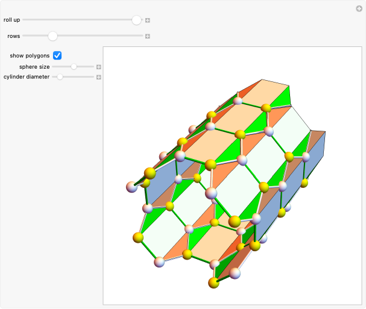
Task: Click the "roll up" label
Action: click(11, 20)
